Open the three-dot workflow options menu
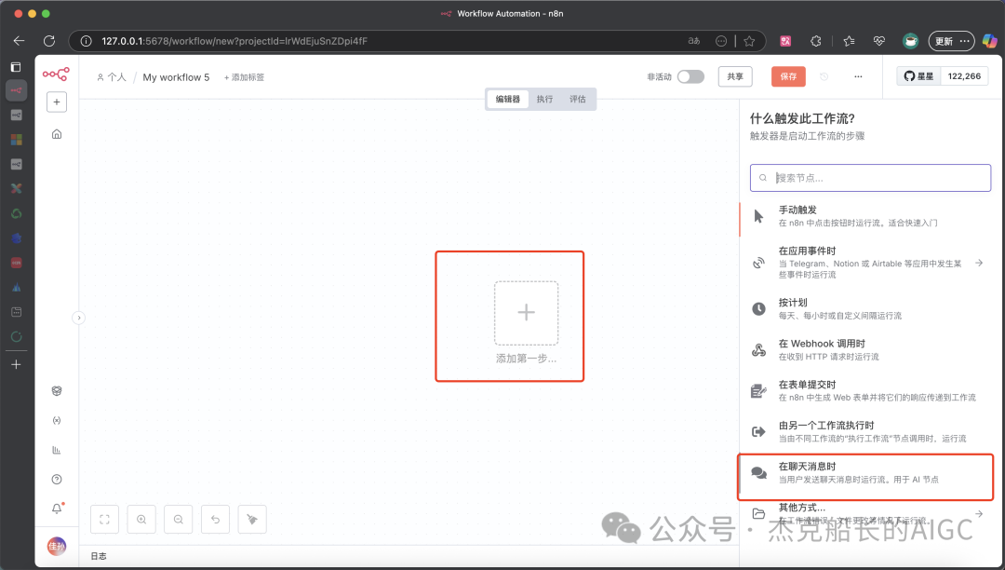The width and height of the screenshot is (1005, 570). pyautogui.click(x=858, y=76)
